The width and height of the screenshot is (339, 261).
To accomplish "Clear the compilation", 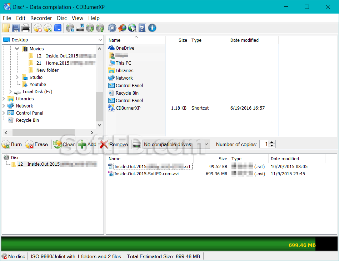I will pos(64,144).
